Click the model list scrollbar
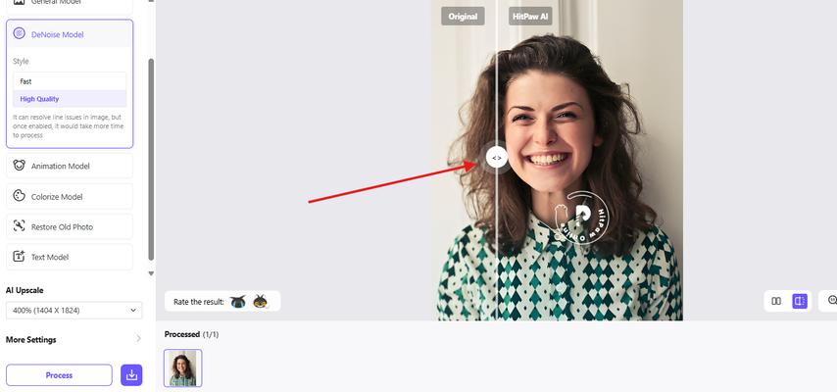The height and width of the screenshot is (392, 837). pos(151,159)
